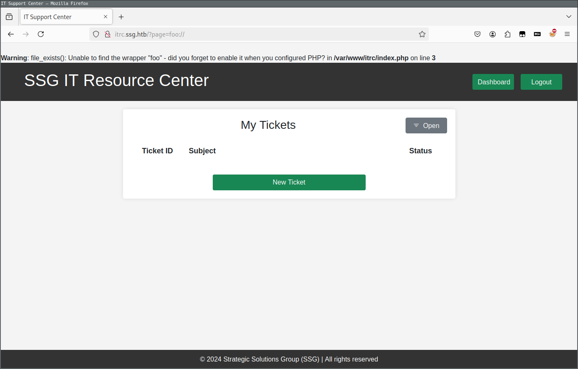Create a New Ticket
This screenshot has height=369, width=578.
coord(289,182)
